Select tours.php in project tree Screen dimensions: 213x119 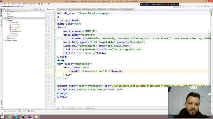click(x=13, y=34)
